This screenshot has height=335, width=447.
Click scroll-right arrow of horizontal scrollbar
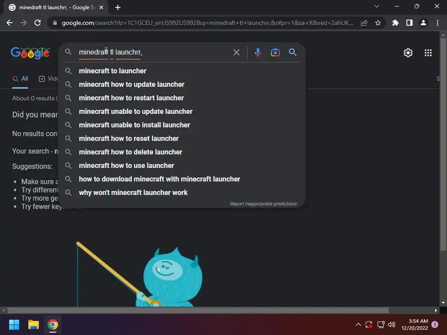point(436,310)
